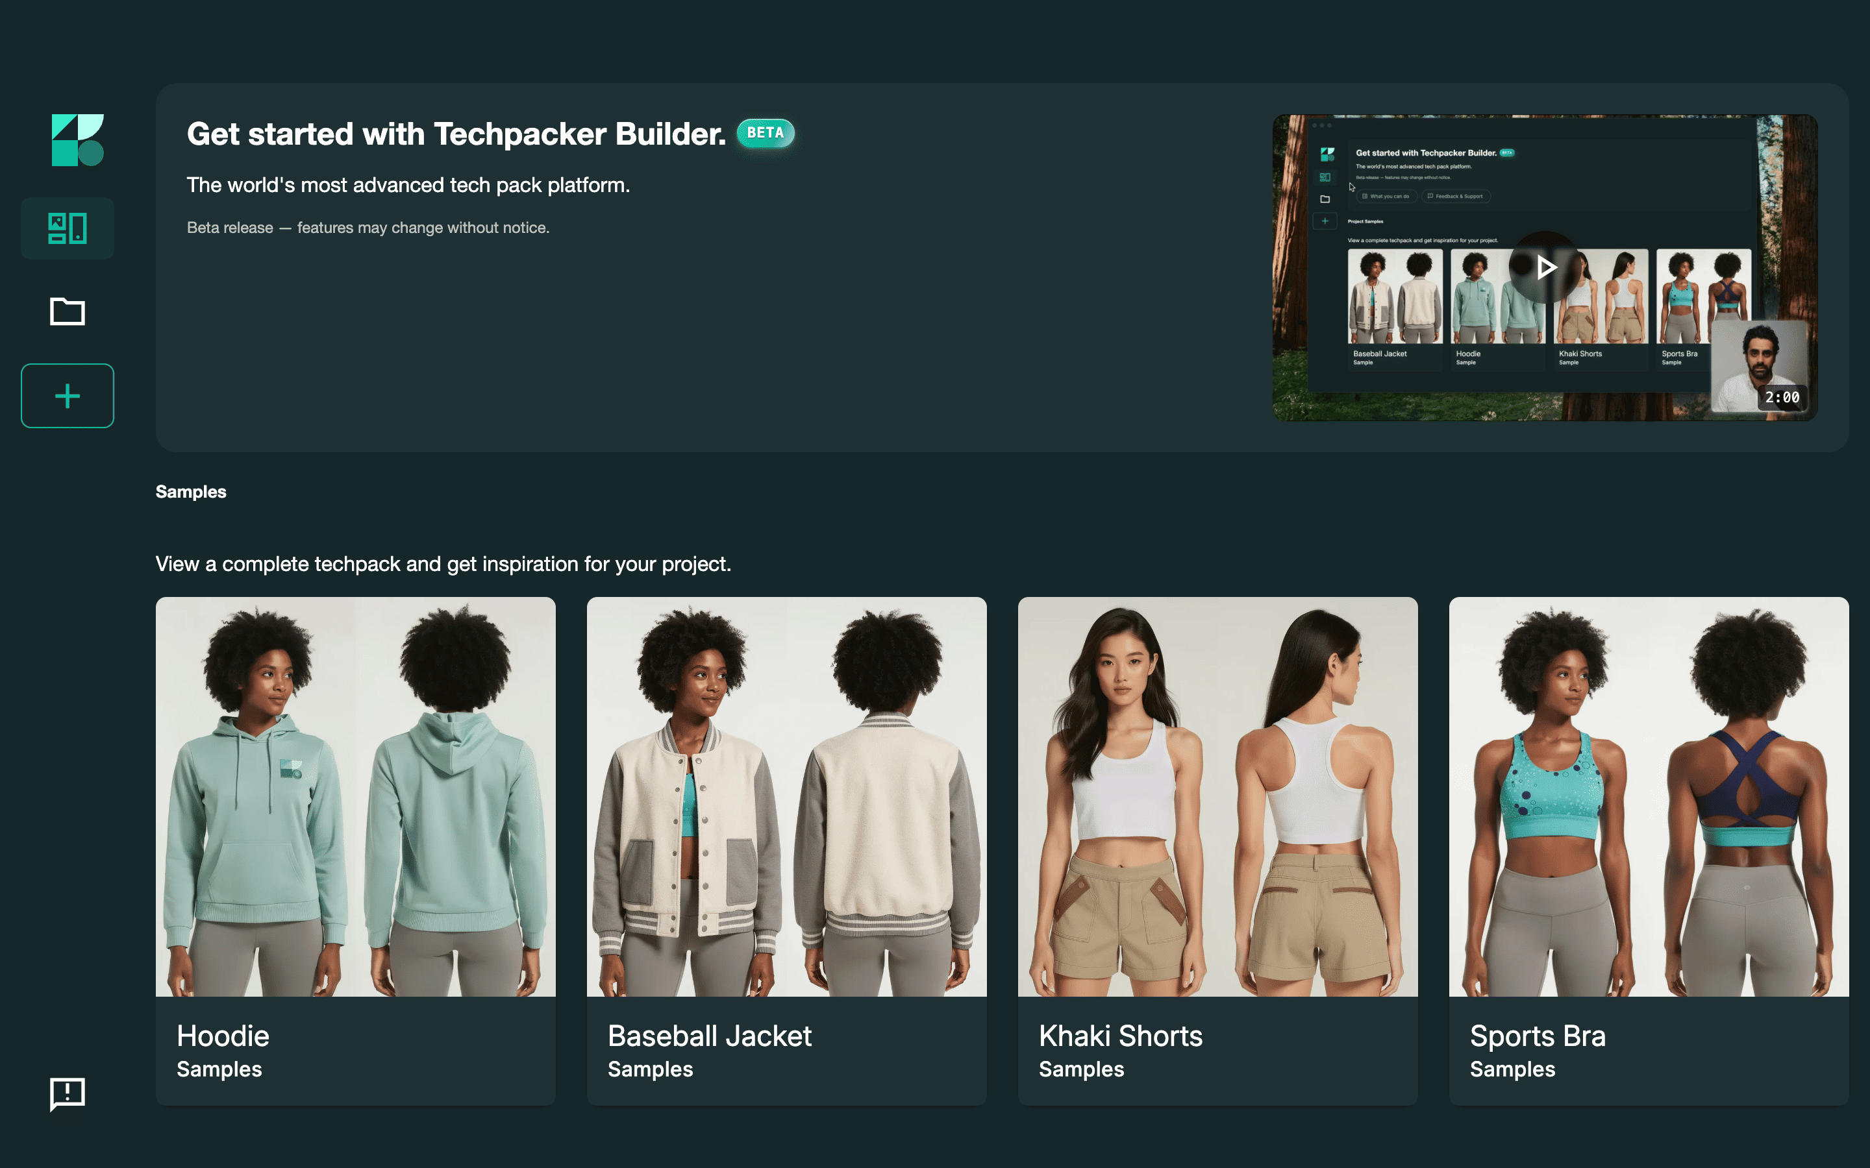Open the dashboard layout icon in sidebar
This screenshot has width=1870, height=1168.
(68, 228)
